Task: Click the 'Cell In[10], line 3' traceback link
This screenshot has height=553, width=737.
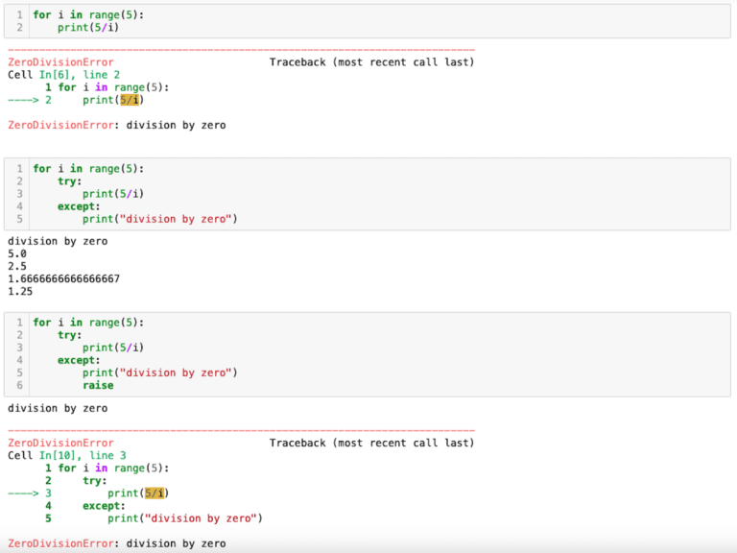Action: pyautogui.click(x=67, y=455)
